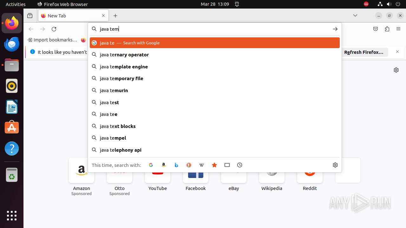
Task: Open the Files manager in the dock
Action: (12, 65)
